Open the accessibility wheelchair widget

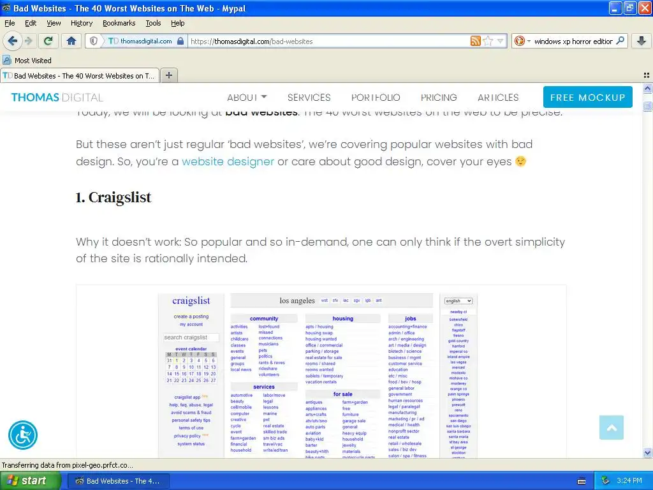[23, 435]
